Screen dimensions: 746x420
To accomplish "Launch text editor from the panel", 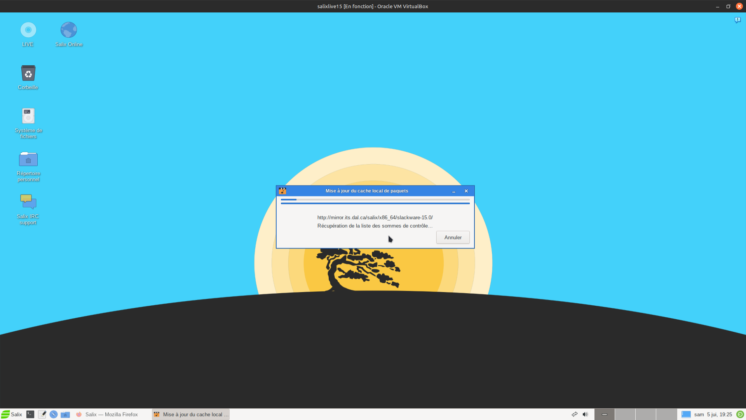I will click(x=42, y=415).
